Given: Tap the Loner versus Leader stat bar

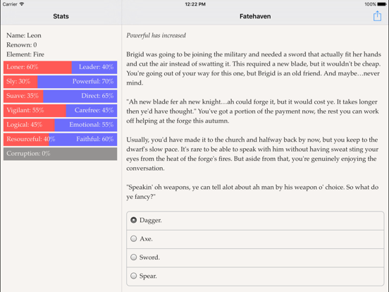Looking at the screenshot, I should point(61,67).
